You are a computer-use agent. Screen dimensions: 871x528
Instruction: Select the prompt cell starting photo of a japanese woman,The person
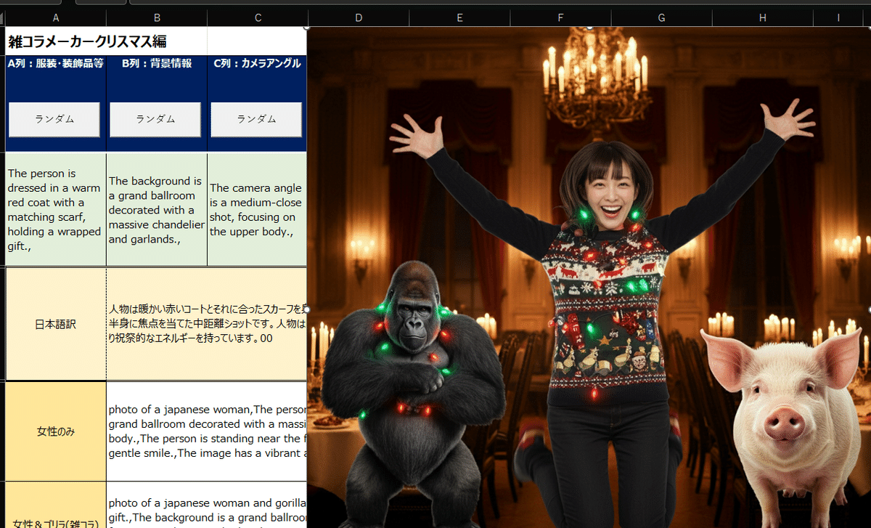(x=207, y=431)
